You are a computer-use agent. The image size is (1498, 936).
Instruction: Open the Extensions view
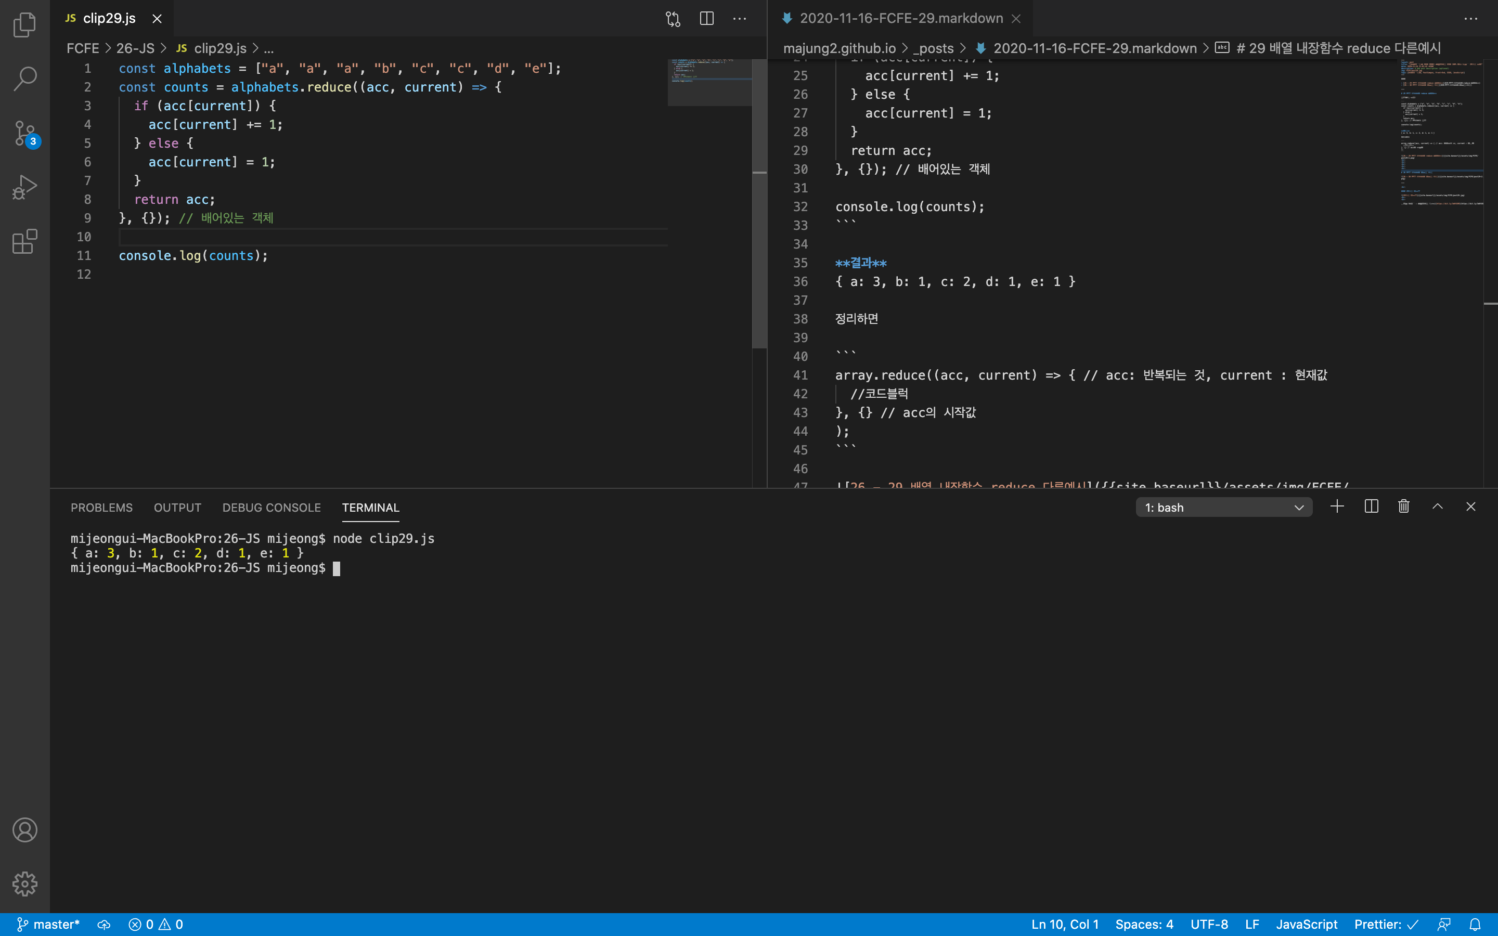click(25, 241)
